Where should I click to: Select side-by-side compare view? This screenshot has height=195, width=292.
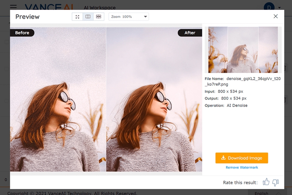(88, 17)
